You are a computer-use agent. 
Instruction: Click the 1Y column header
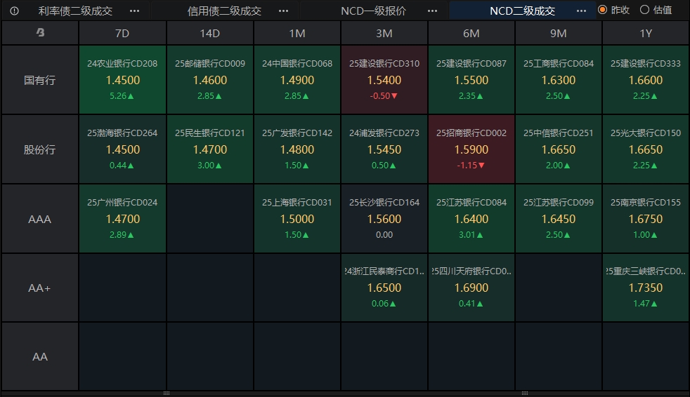[x=646, y=34]
